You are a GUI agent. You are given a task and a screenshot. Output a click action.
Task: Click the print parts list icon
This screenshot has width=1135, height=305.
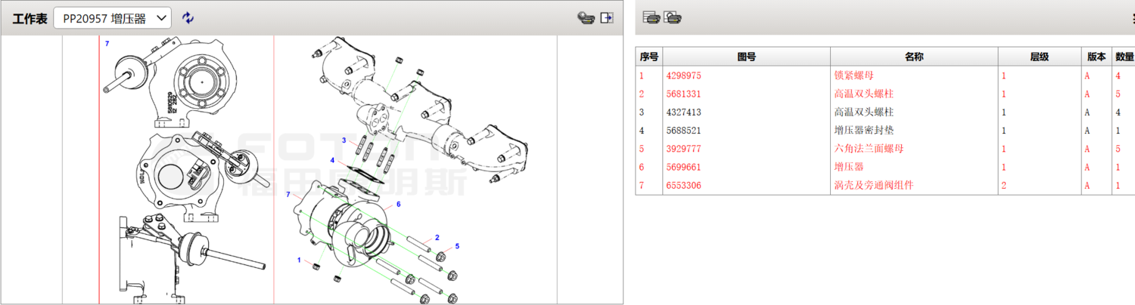tap(651, 17)
